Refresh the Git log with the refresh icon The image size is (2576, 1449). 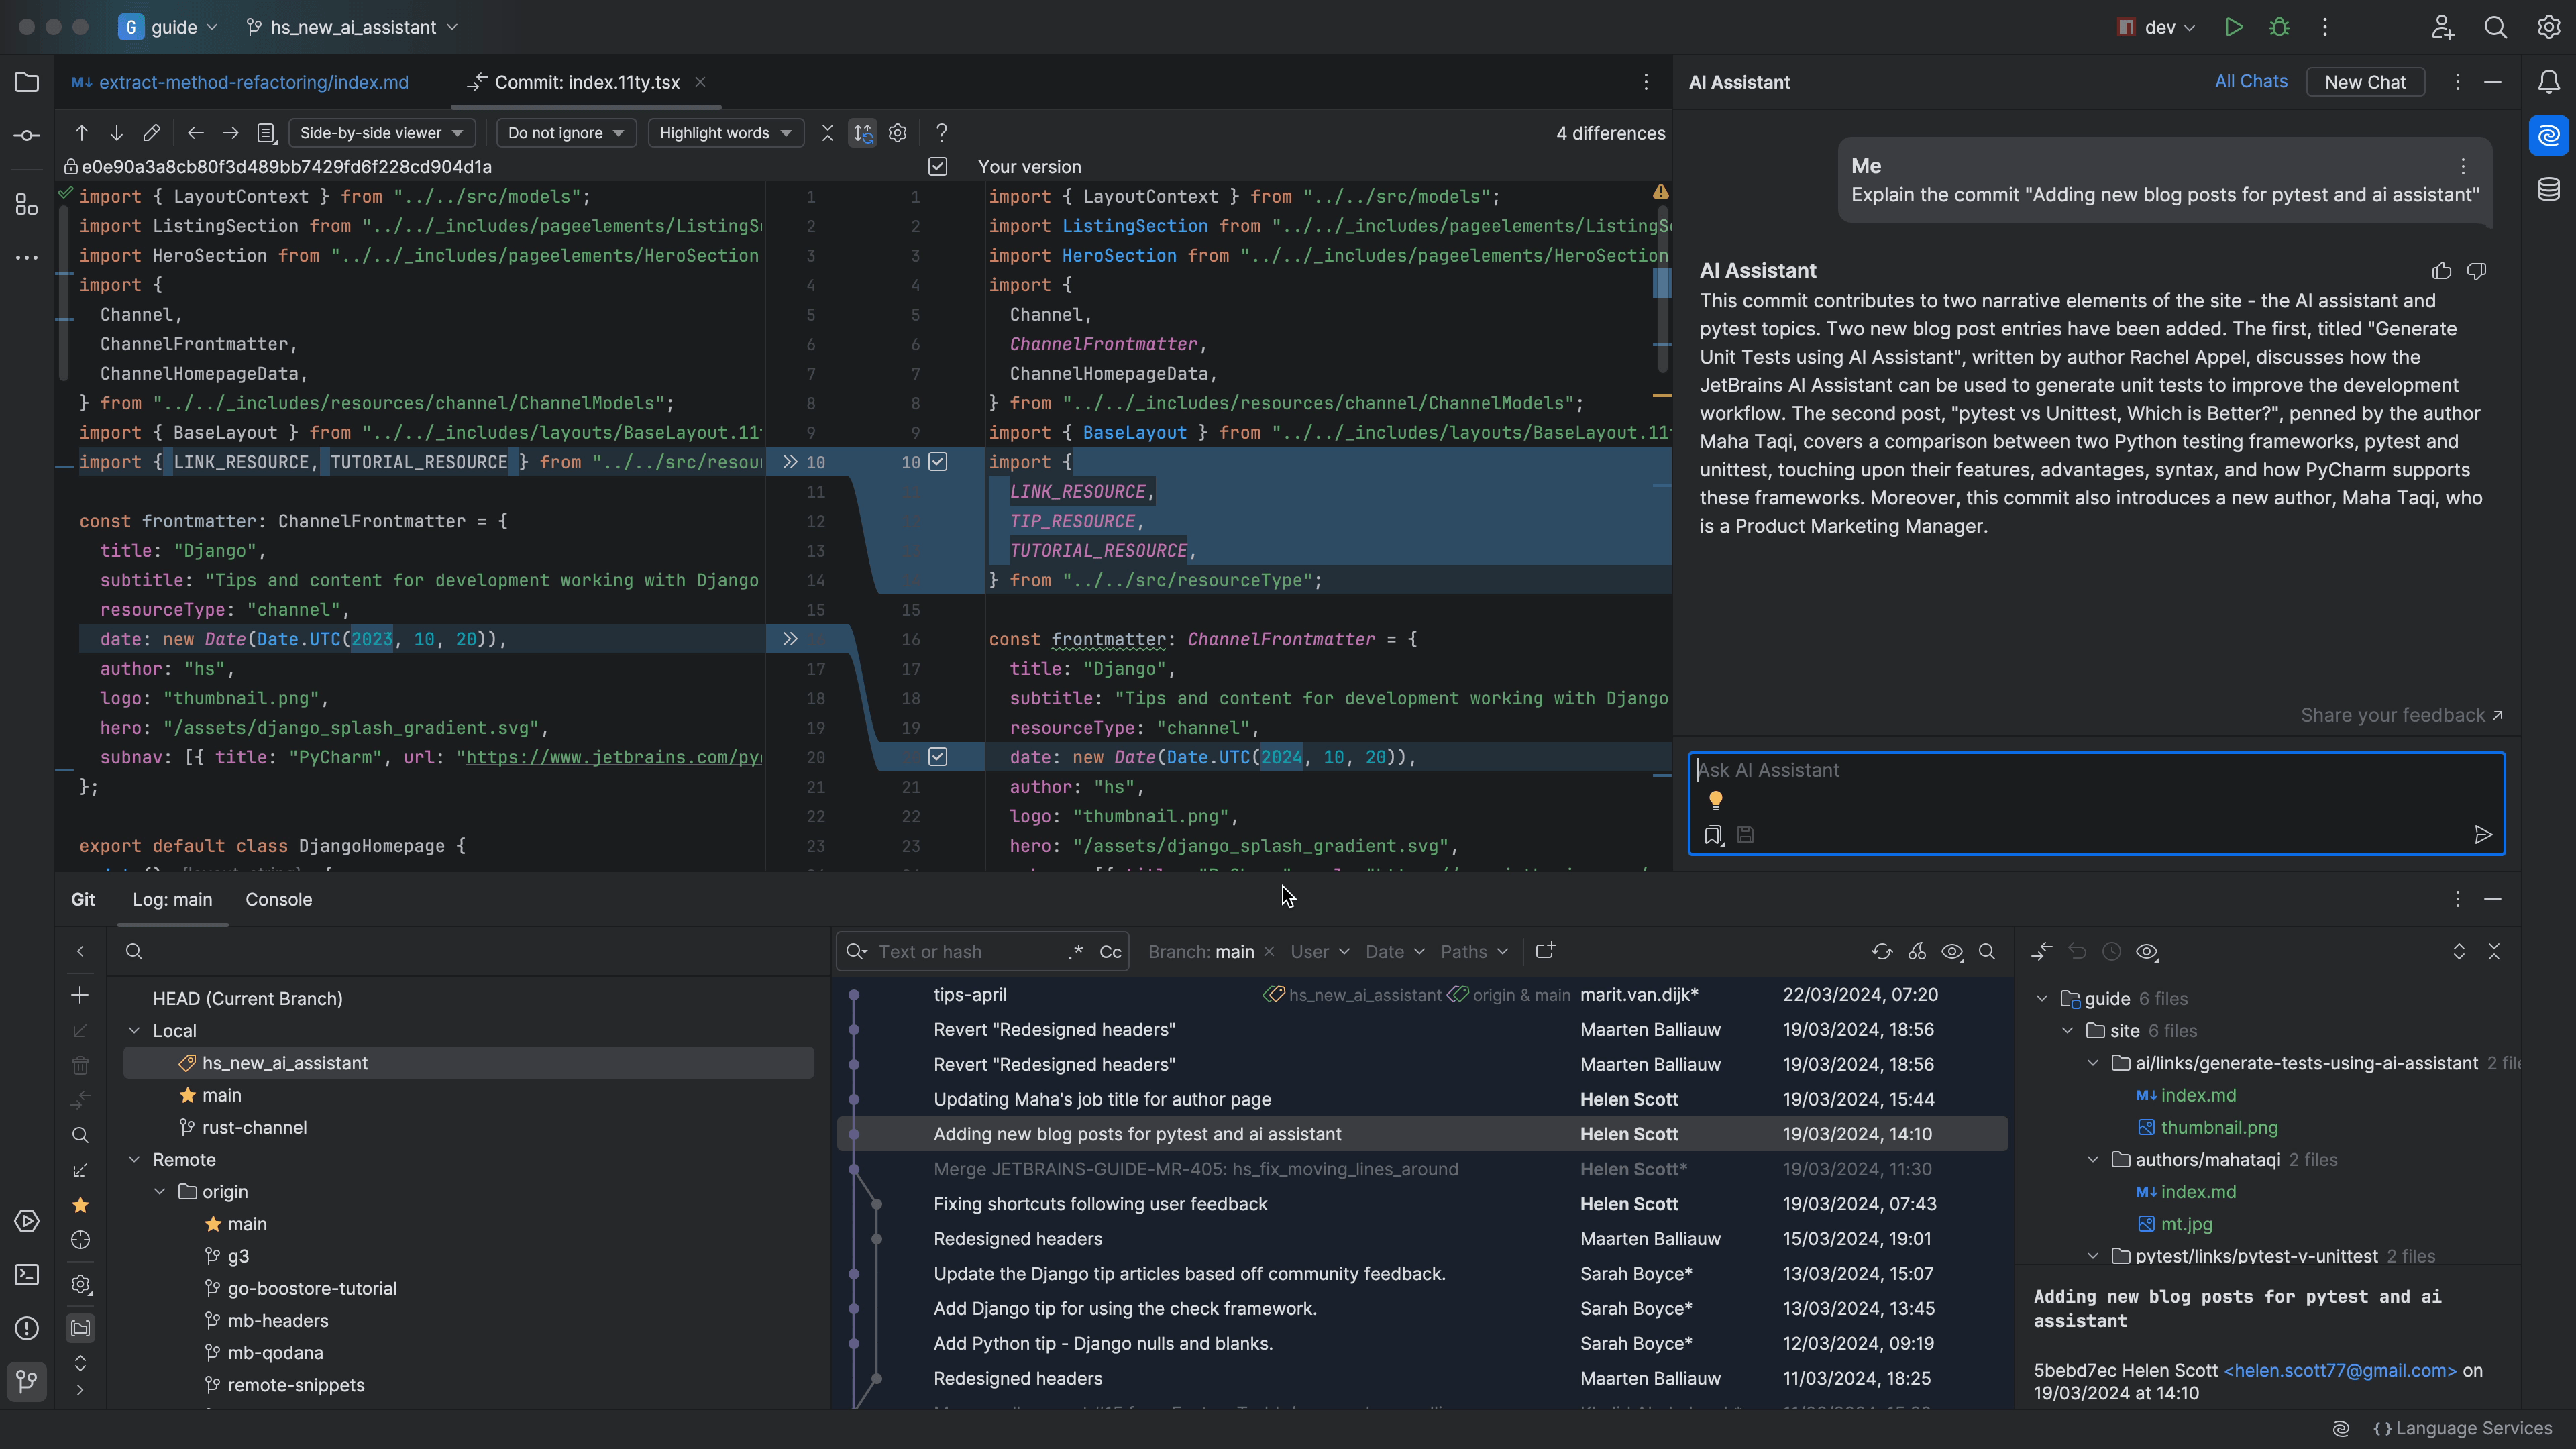point(1881,952)
